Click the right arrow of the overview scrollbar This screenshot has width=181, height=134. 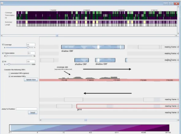tap(176, 36)
